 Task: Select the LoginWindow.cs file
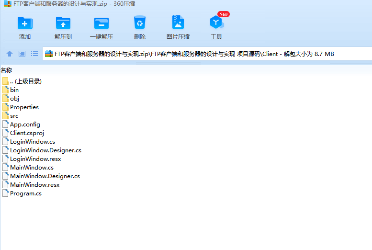pos(29,141)
